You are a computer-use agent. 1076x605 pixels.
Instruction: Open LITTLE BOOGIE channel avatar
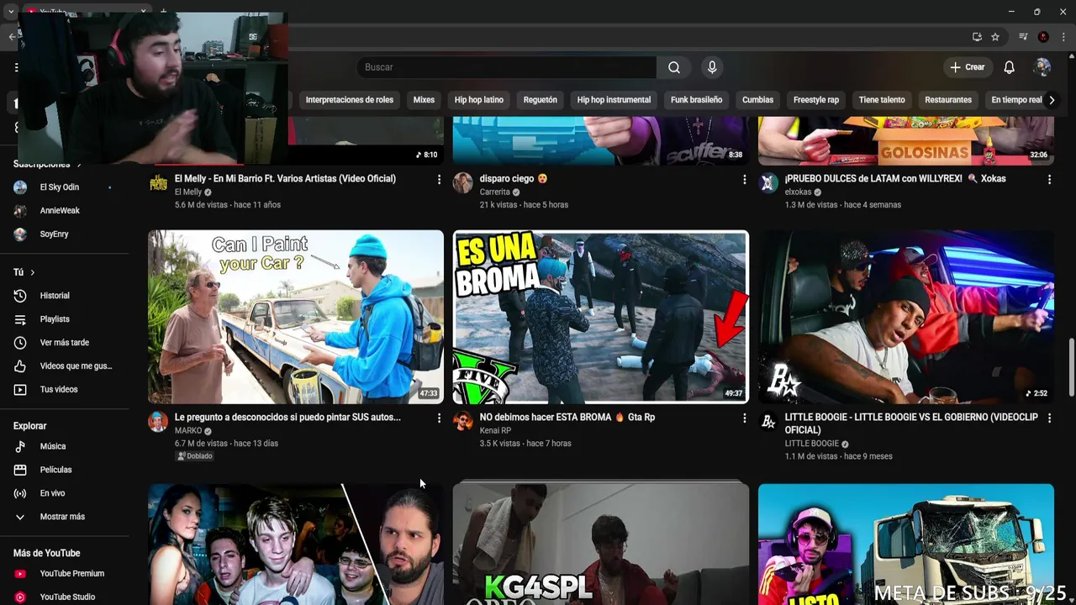(x=768, y=422)
